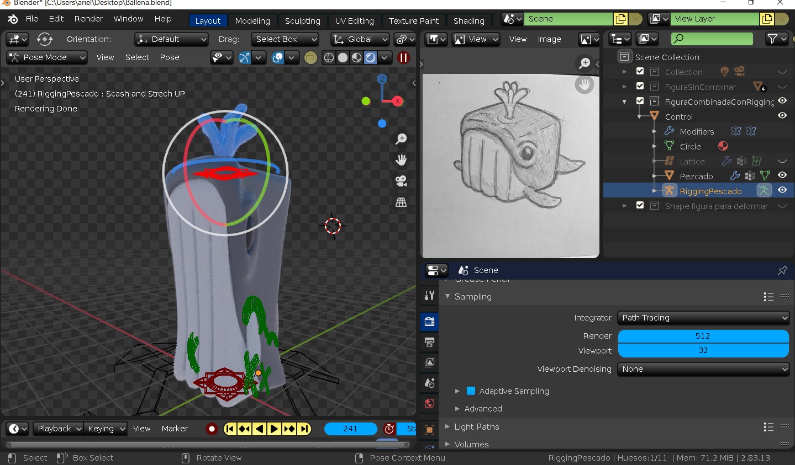This screenshot has height=465, width=795.
Task: Enable the Adaptive Sampling checkbox
Action: click(x=471, y=391)
